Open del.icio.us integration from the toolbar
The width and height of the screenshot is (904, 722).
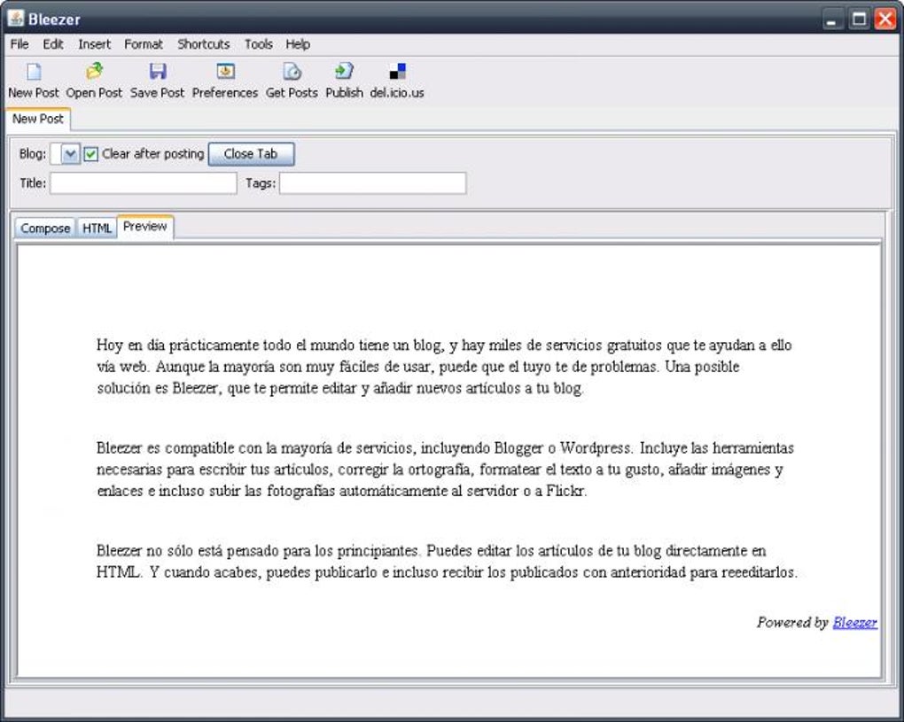point(394,79)
